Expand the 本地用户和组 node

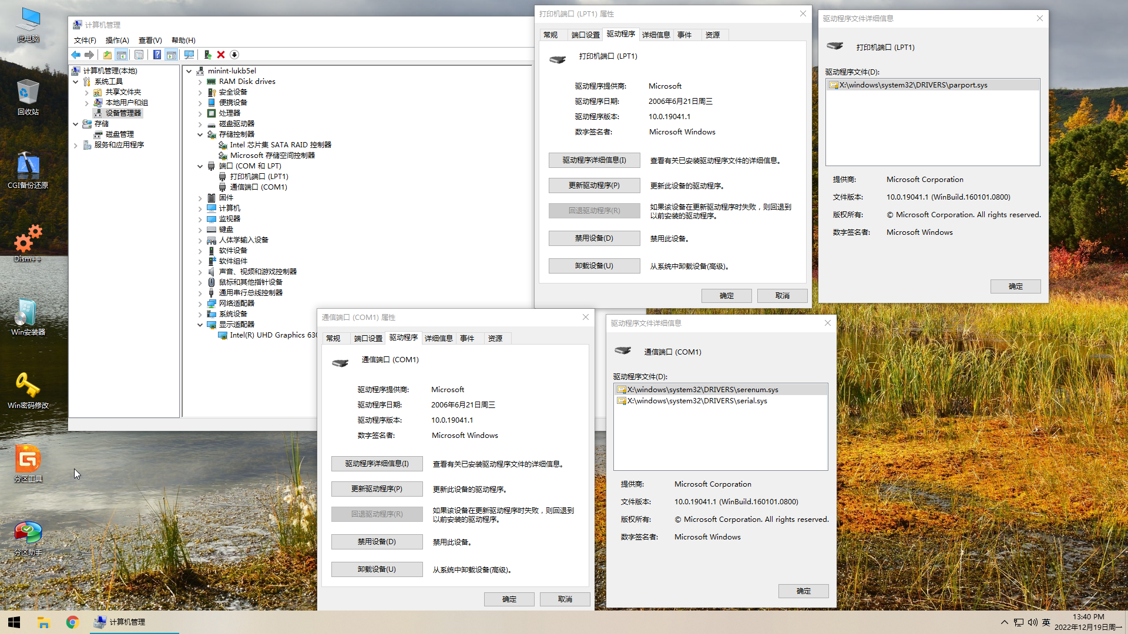[86, 103]
